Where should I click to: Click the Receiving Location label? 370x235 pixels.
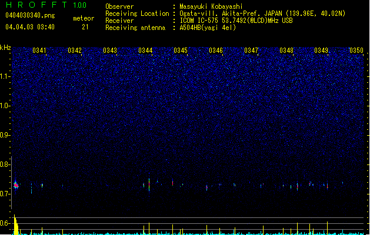coord(137,14)
